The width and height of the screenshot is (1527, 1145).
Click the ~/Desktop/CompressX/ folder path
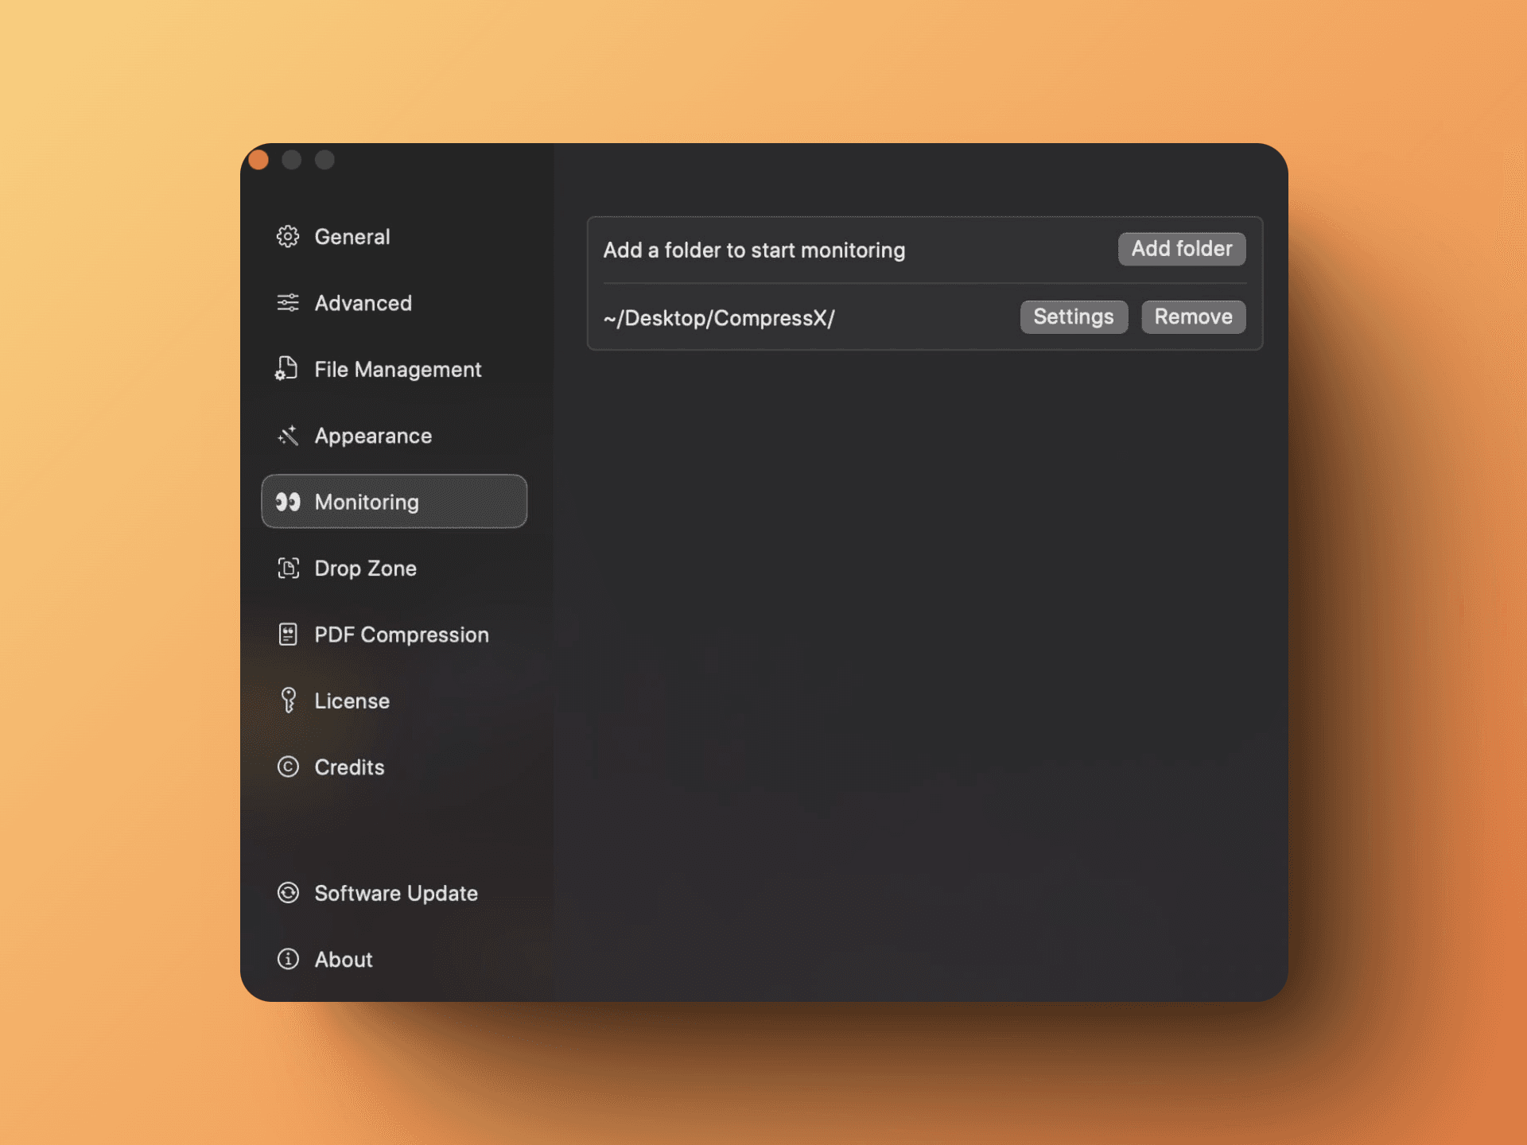click(x=718, y=317)
